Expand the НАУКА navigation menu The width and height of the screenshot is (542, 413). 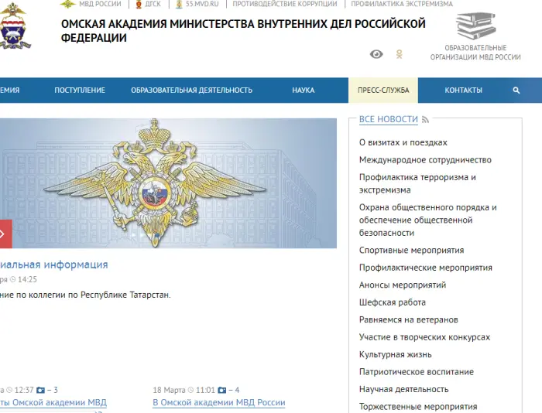(x=303, y=90)
